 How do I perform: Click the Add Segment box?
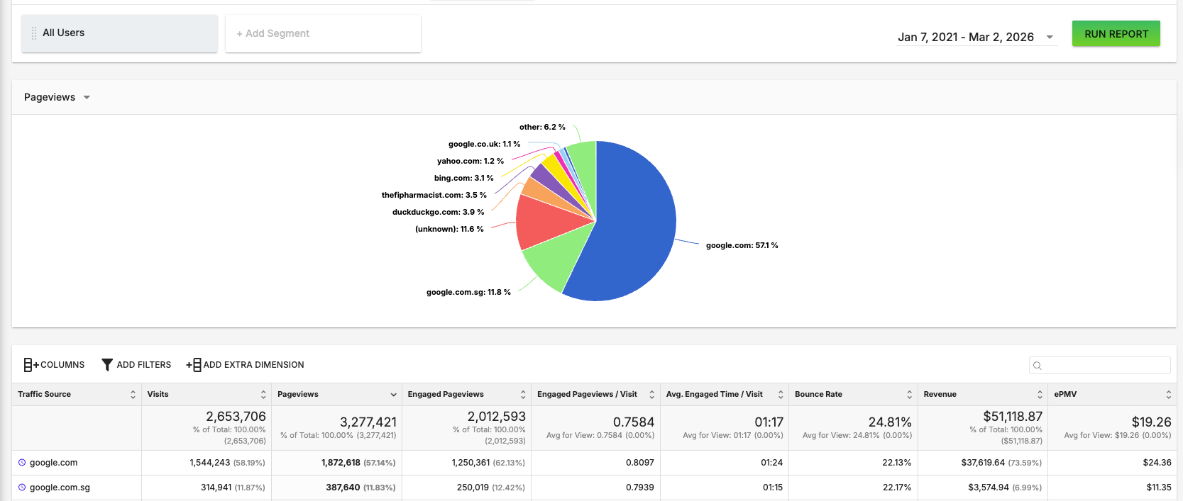323,33
